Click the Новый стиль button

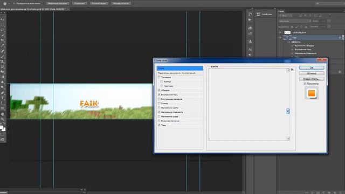(x=312, y=79)
